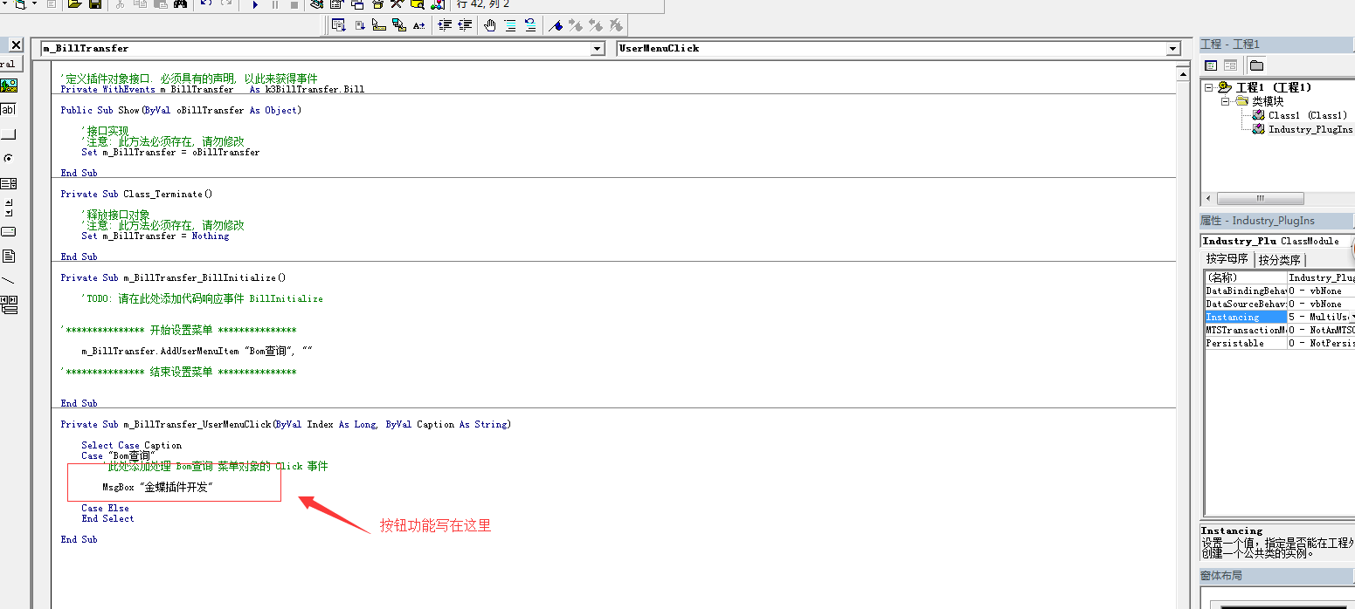
Task: Collapse 工程1 project tree node
Action: (1209, 87)
